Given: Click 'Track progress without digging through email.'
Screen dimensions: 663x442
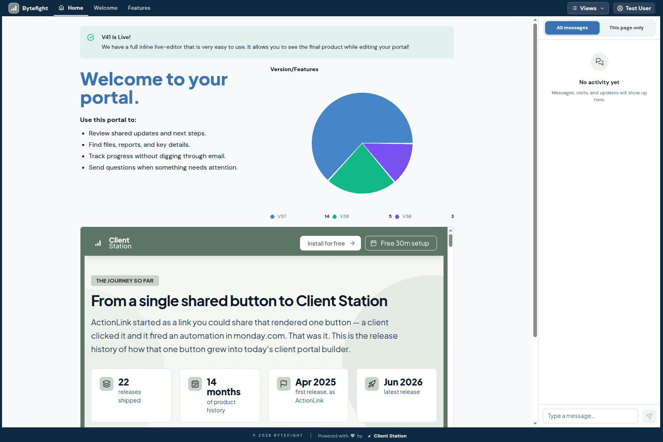Looking at the screenshot, I should pyautogui.click(x=157, y=156).
